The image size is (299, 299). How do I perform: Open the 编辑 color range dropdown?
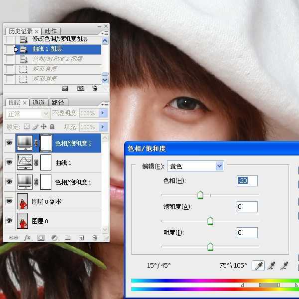click(219, 166)
